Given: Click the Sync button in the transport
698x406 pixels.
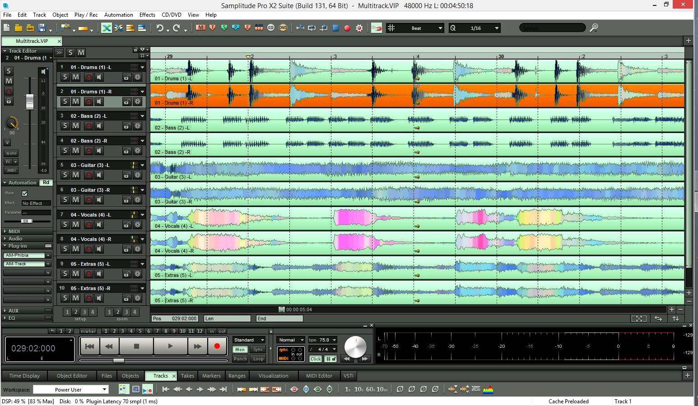Looking at the screenshot, I should (x=258, y=349).
